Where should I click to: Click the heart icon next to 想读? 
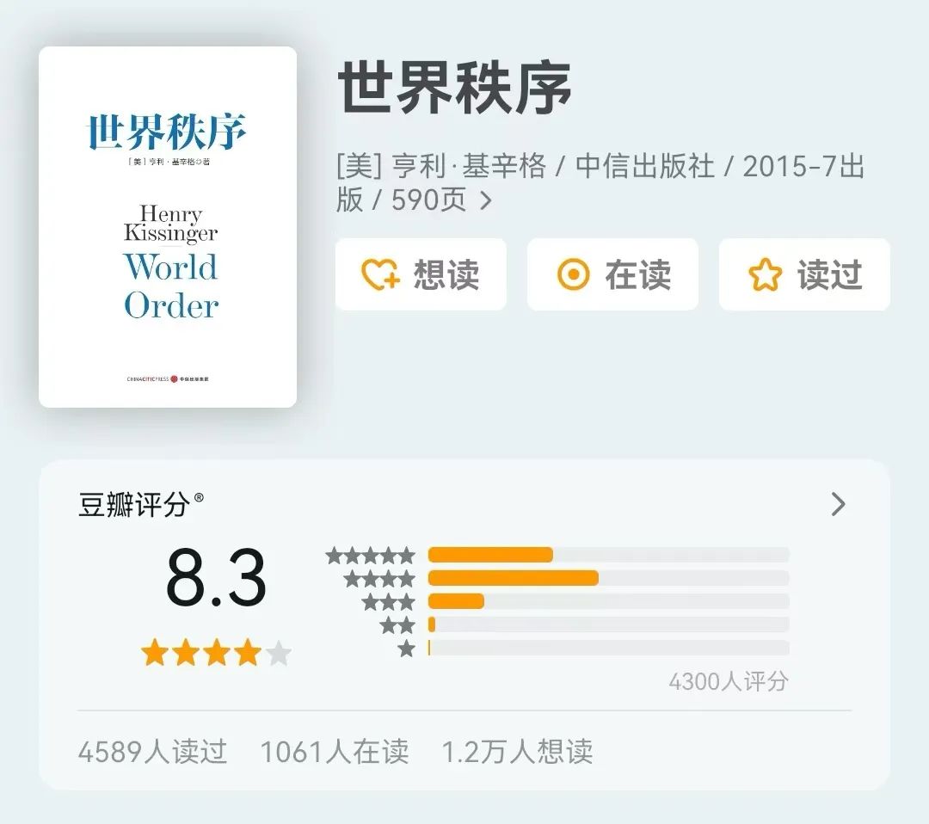pyautogui.click(x=378, y=274)
